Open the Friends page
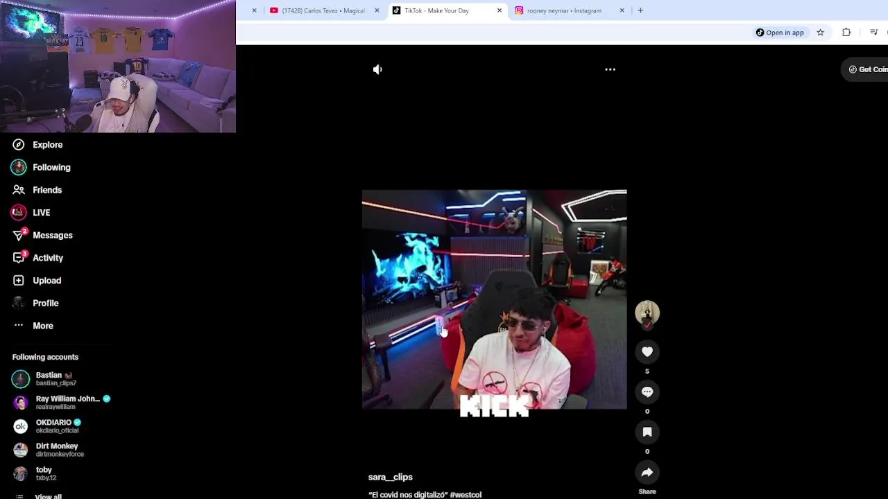888x499 pixels. pyautogui.click(x=37, y=190)
